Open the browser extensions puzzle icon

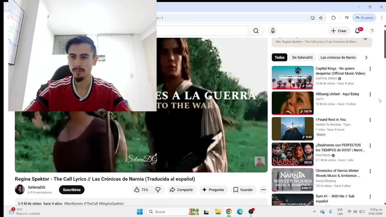(x=334, y=18)
